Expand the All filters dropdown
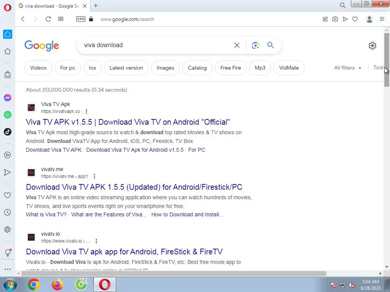Viewport: 390px width, 292px height. [348, 68]
